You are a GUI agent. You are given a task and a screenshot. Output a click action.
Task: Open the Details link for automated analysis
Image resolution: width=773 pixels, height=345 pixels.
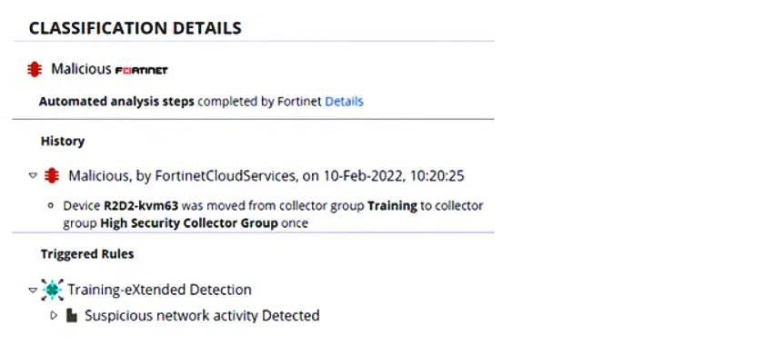click(x=344, y=102)
